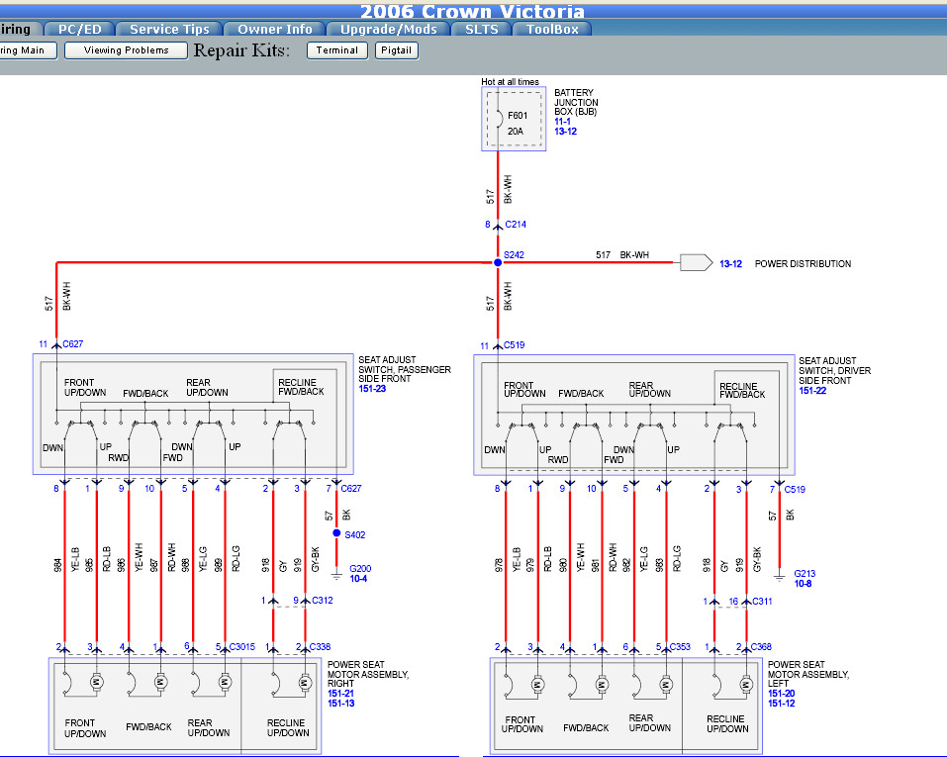
Task: Click the C627 link at pin 7
Action: pos(351,488)
